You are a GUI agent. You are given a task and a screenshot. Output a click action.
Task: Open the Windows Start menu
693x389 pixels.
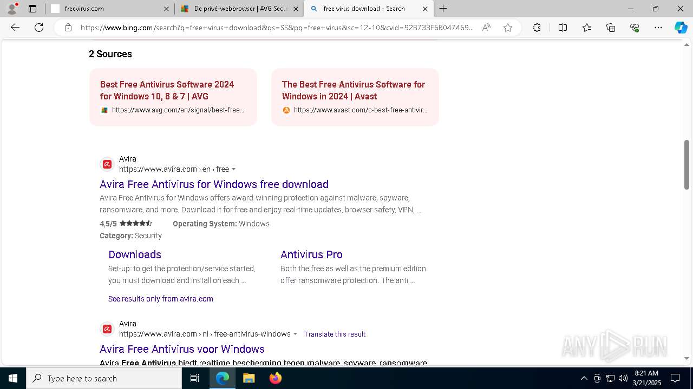[x=13, y=378]
